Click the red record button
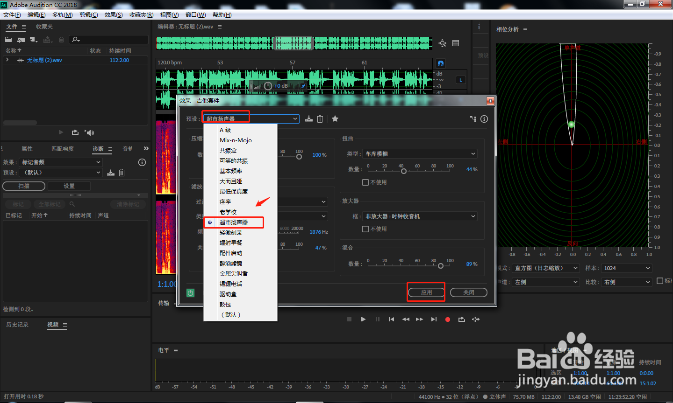 (448, 320)
